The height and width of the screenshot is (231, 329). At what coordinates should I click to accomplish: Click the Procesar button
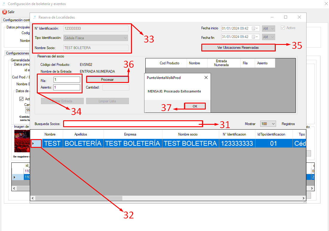[x=107, y=80]
